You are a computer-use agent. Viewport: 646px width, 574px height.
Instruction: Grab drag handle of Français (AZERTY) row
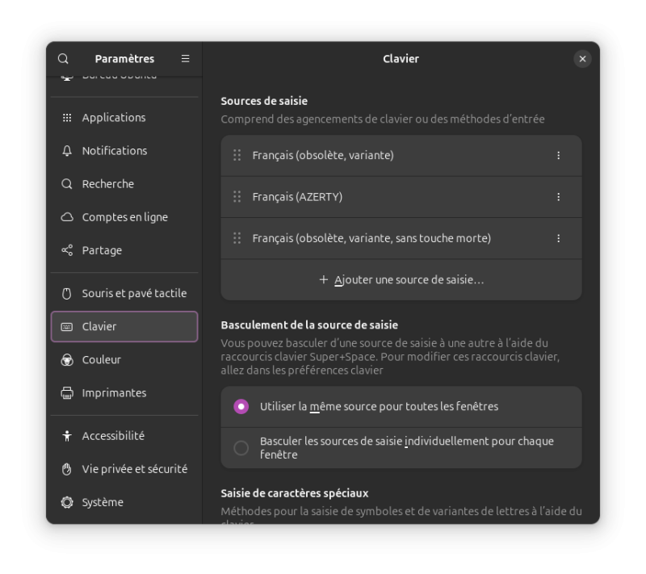[237, 197]
